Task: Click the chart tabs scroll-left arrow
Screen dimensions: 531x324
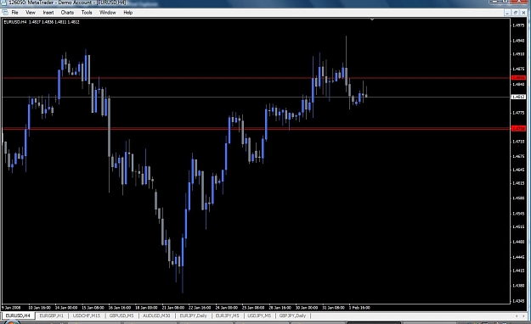Action: [x=517, y=316]
